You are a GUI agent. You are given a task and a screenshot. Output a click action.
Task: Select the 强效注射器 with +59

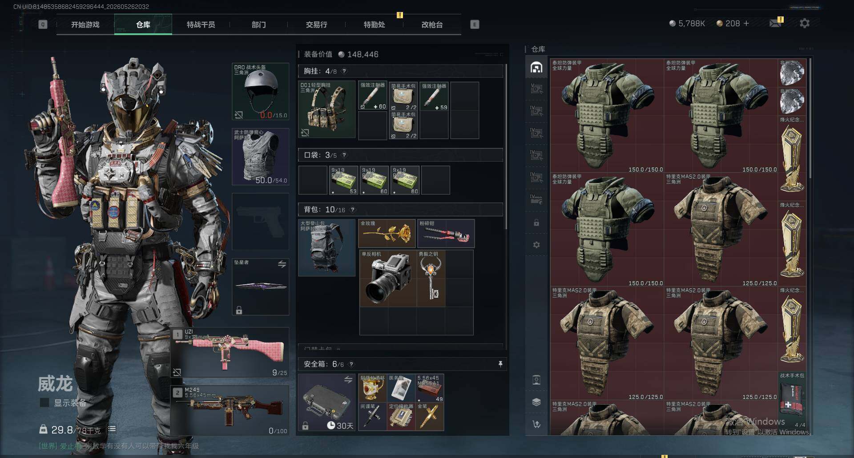[434, 96]
